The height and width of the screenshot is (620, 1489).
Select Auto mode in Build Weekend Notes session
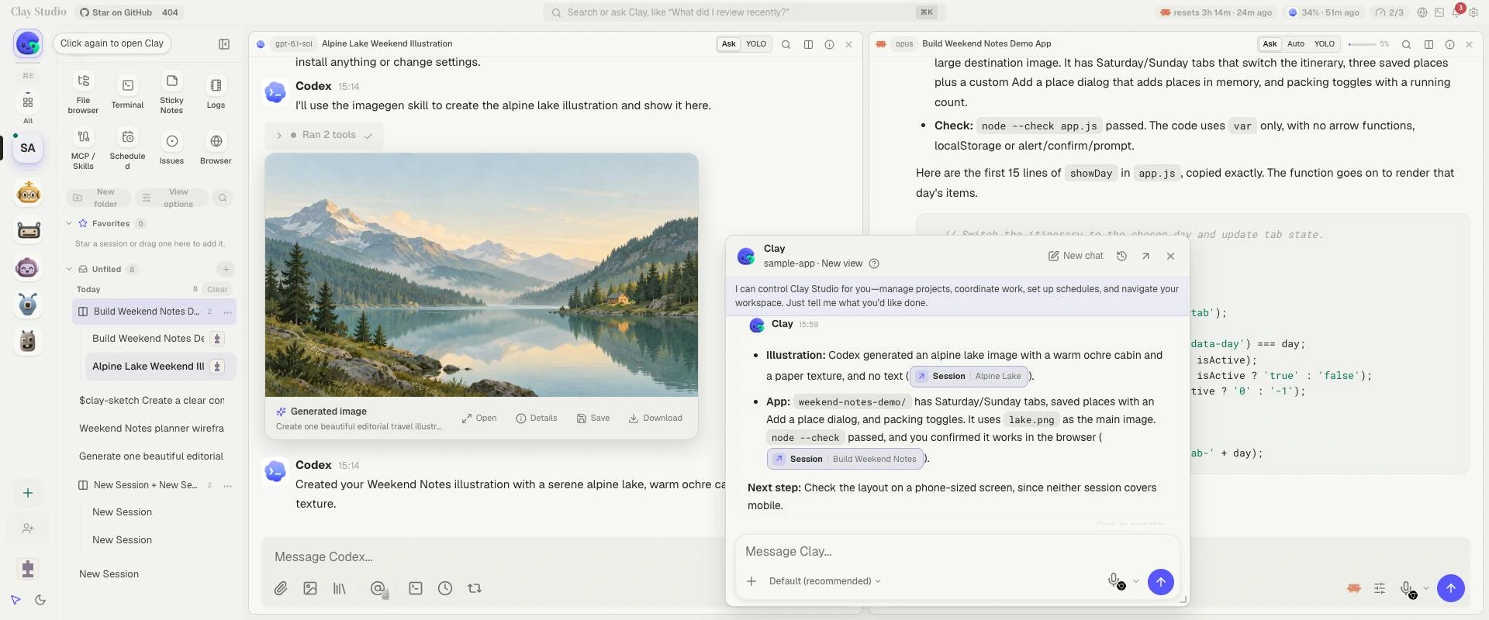click(x=1296, y=44)
